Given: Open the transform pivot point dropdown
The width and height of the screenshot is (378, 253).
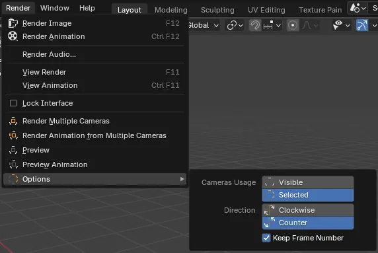Looking at the screenshot, I should click(235, 25).
